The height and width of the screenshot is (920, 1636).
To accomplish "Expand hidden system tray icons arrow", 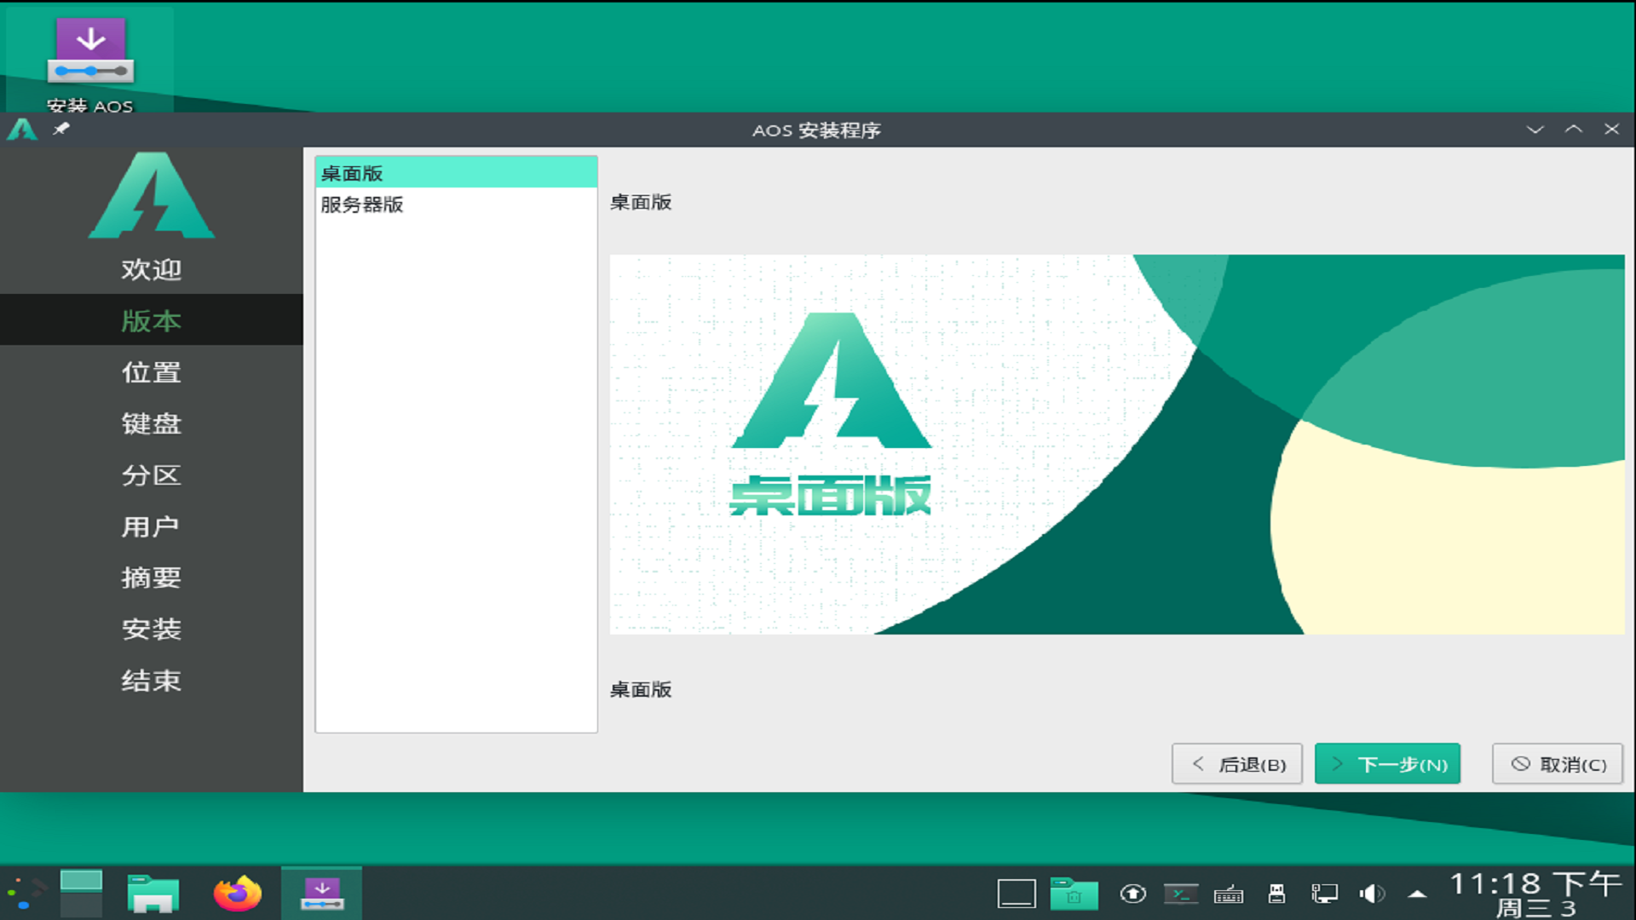I will 1417,894.
